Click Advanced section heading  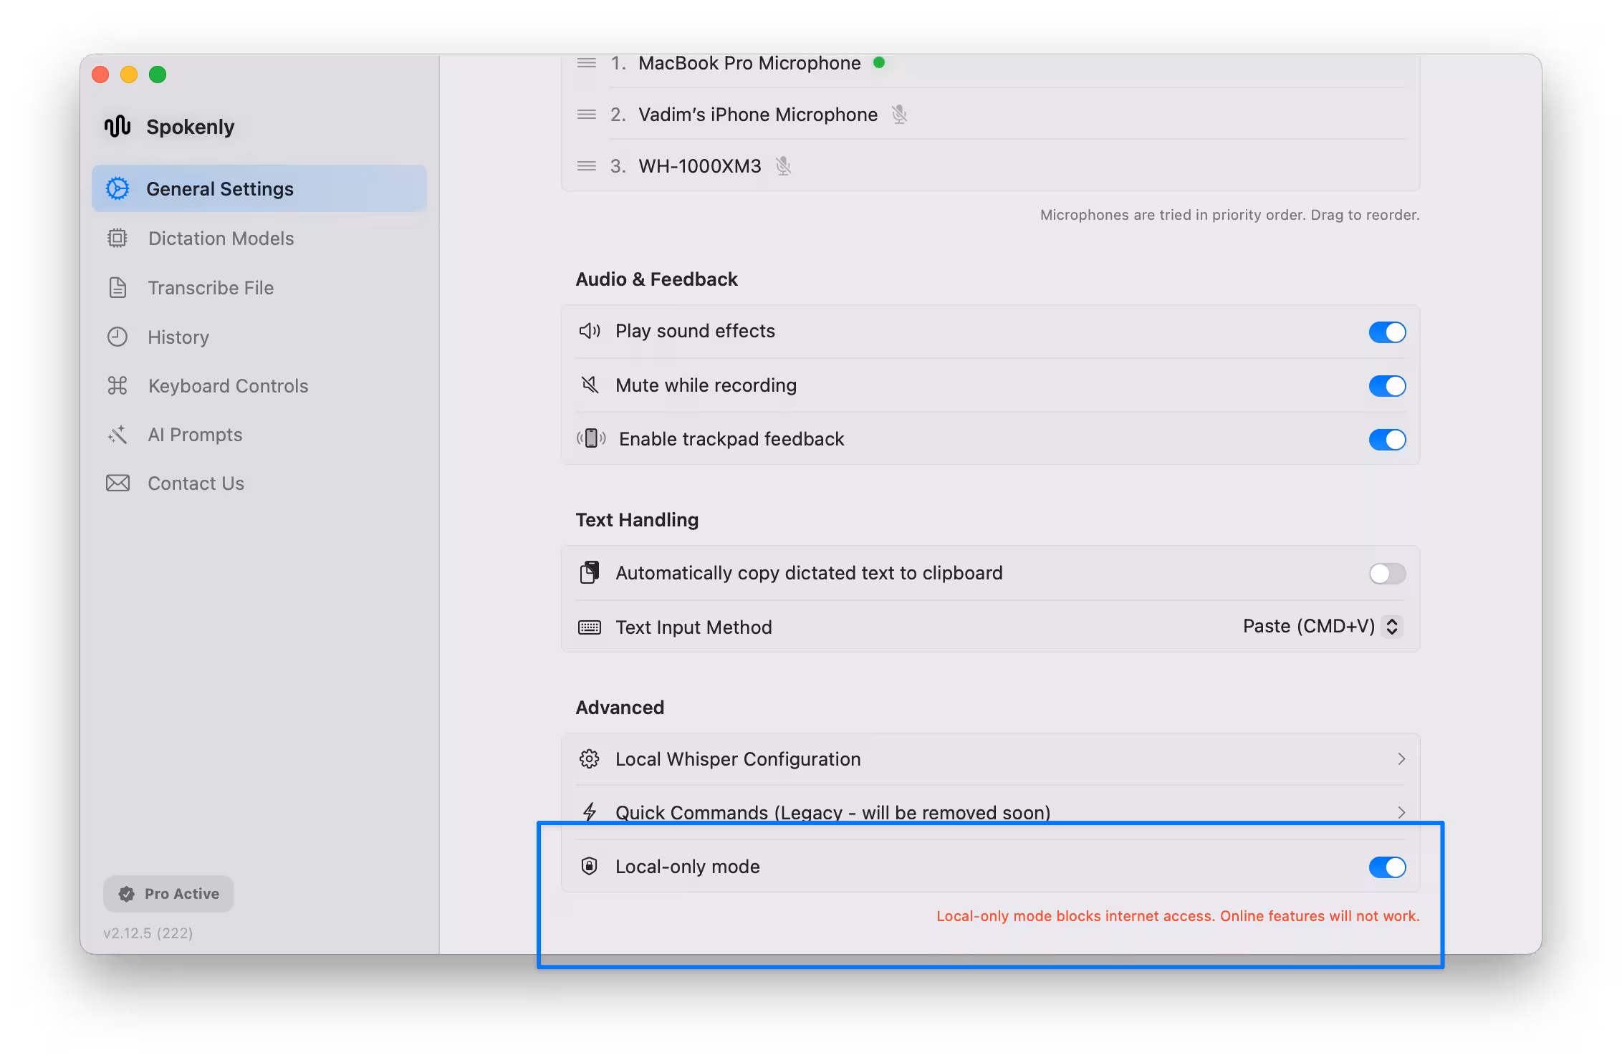coord(620,707)
